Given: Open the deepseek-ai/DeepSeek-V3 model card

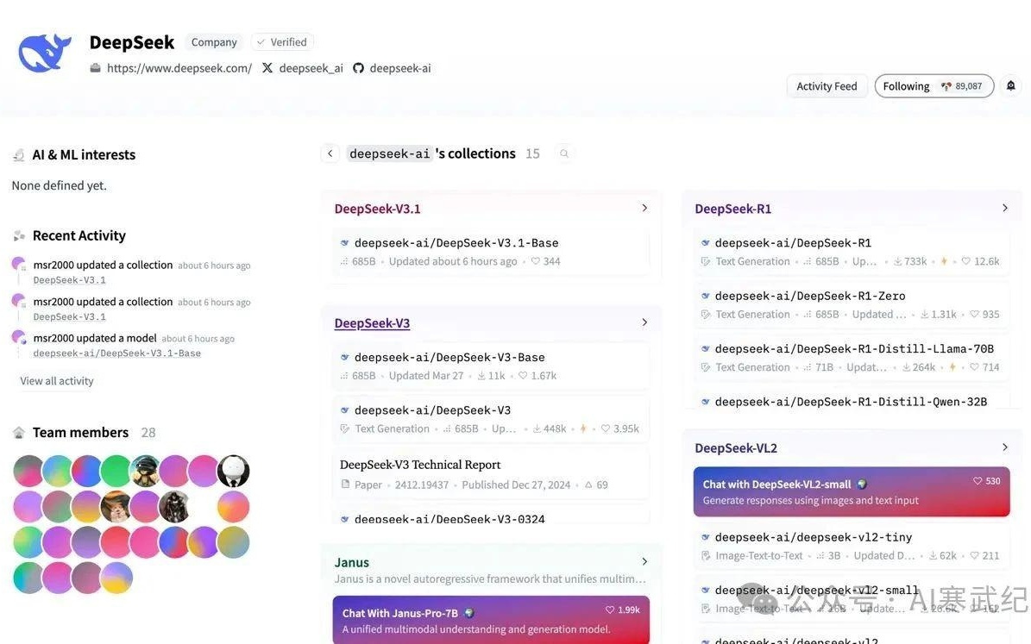Looking at the screenshot, I should [491, 419].
